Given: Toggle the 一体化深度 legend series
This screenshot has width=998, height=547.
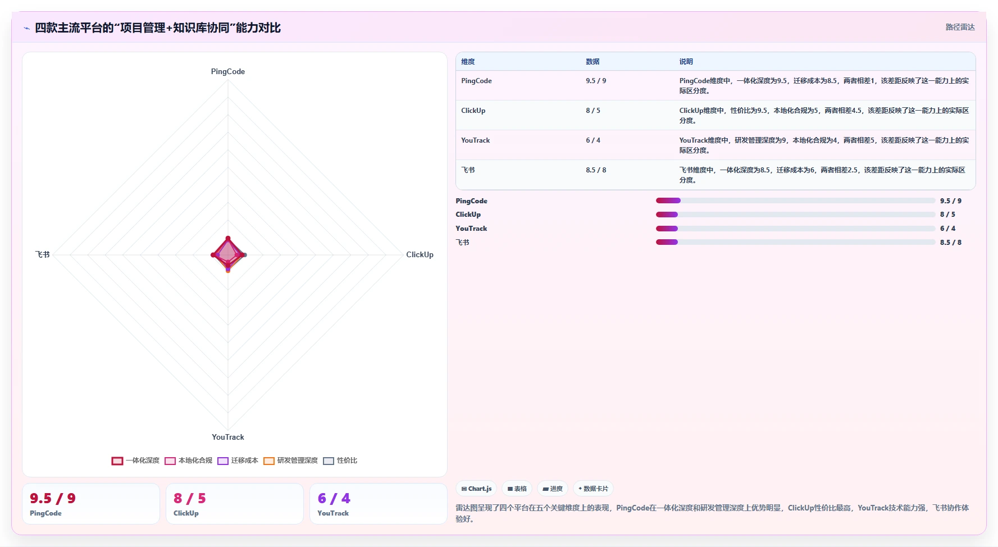Looking at the screenshot, I should coord(135,461).
